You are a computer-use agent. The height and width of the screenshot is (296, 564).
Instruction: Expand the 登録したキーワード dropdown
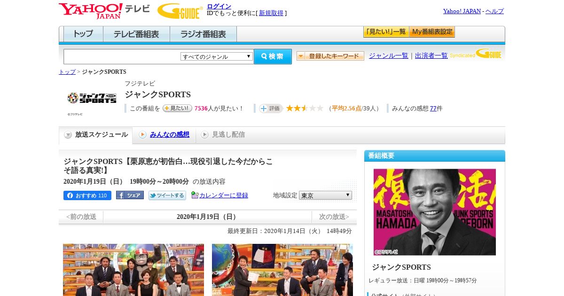point(330,56)
